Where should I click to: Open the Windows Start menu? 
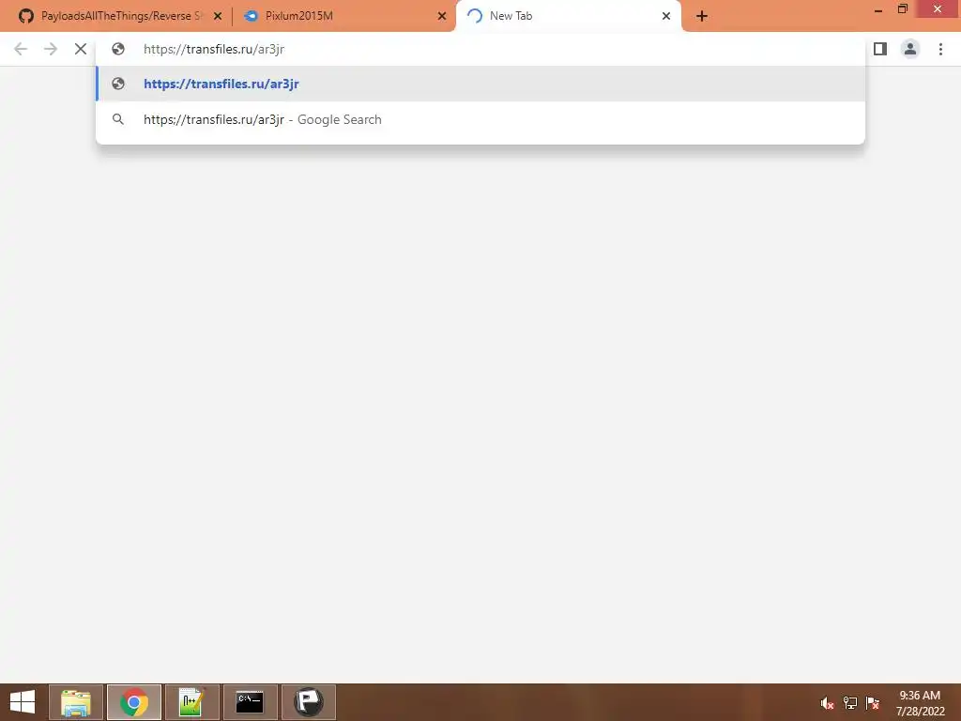point(23,702)
